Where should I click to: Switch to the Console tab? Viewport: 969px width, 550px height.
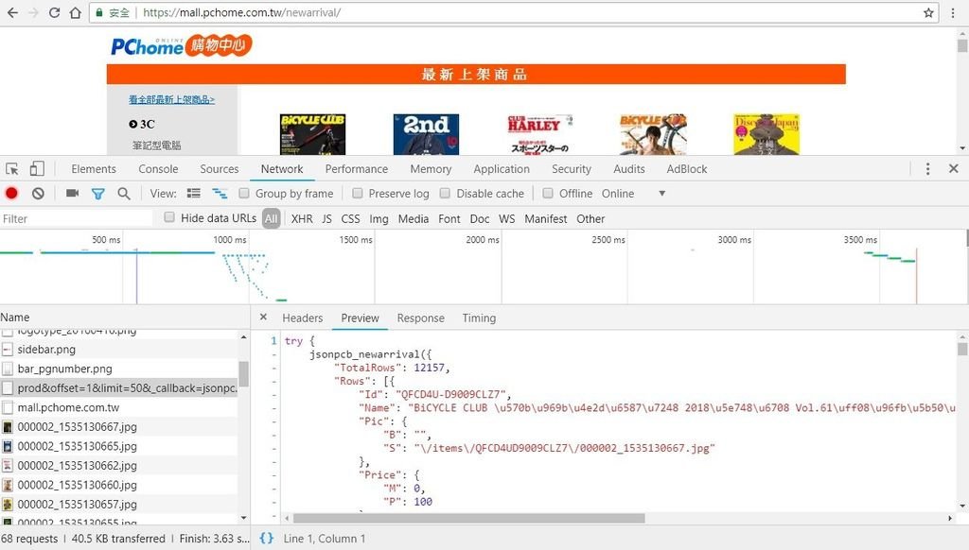click(158, 169)
